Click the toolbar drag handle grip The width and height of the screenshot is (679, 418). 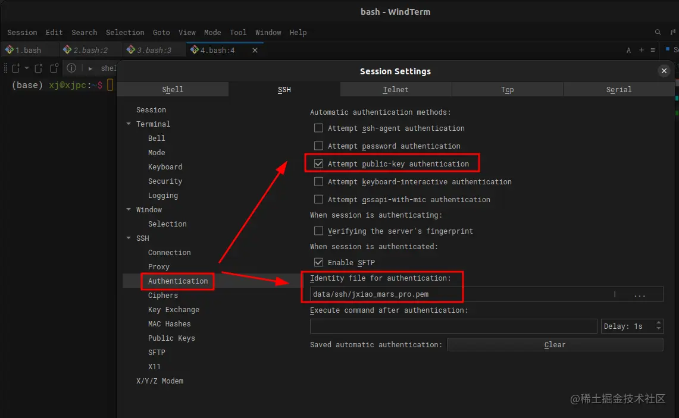click(x=5, y=68)
